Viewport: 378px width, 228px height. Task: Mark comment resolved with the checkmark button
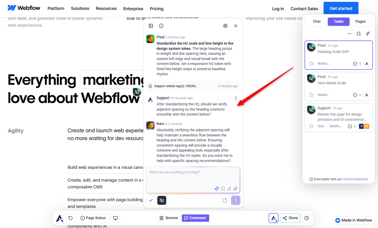pos(151,200)
